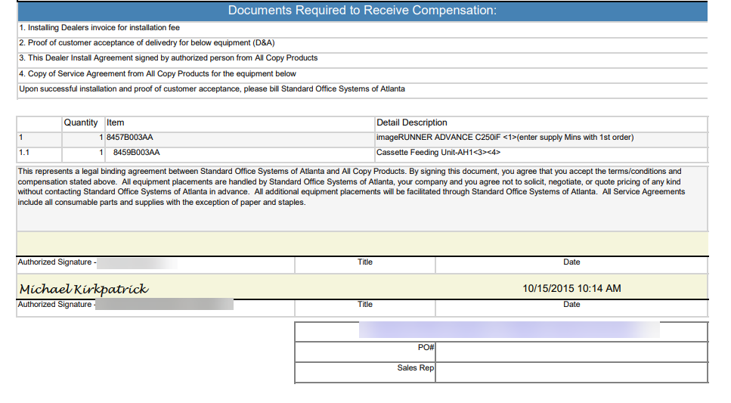Select line '4. Copy of Service Agreement'
731x403 pixels.
tap(157, 73)
